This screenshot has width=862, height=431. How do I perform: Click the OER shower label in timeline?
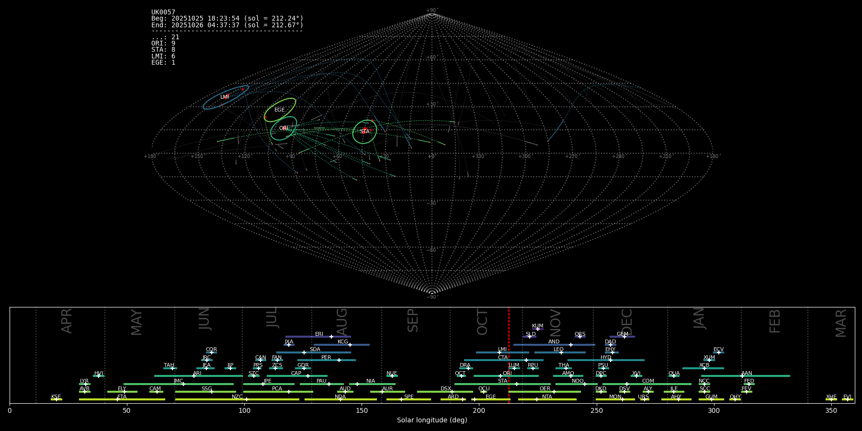(x=545, y=389)
